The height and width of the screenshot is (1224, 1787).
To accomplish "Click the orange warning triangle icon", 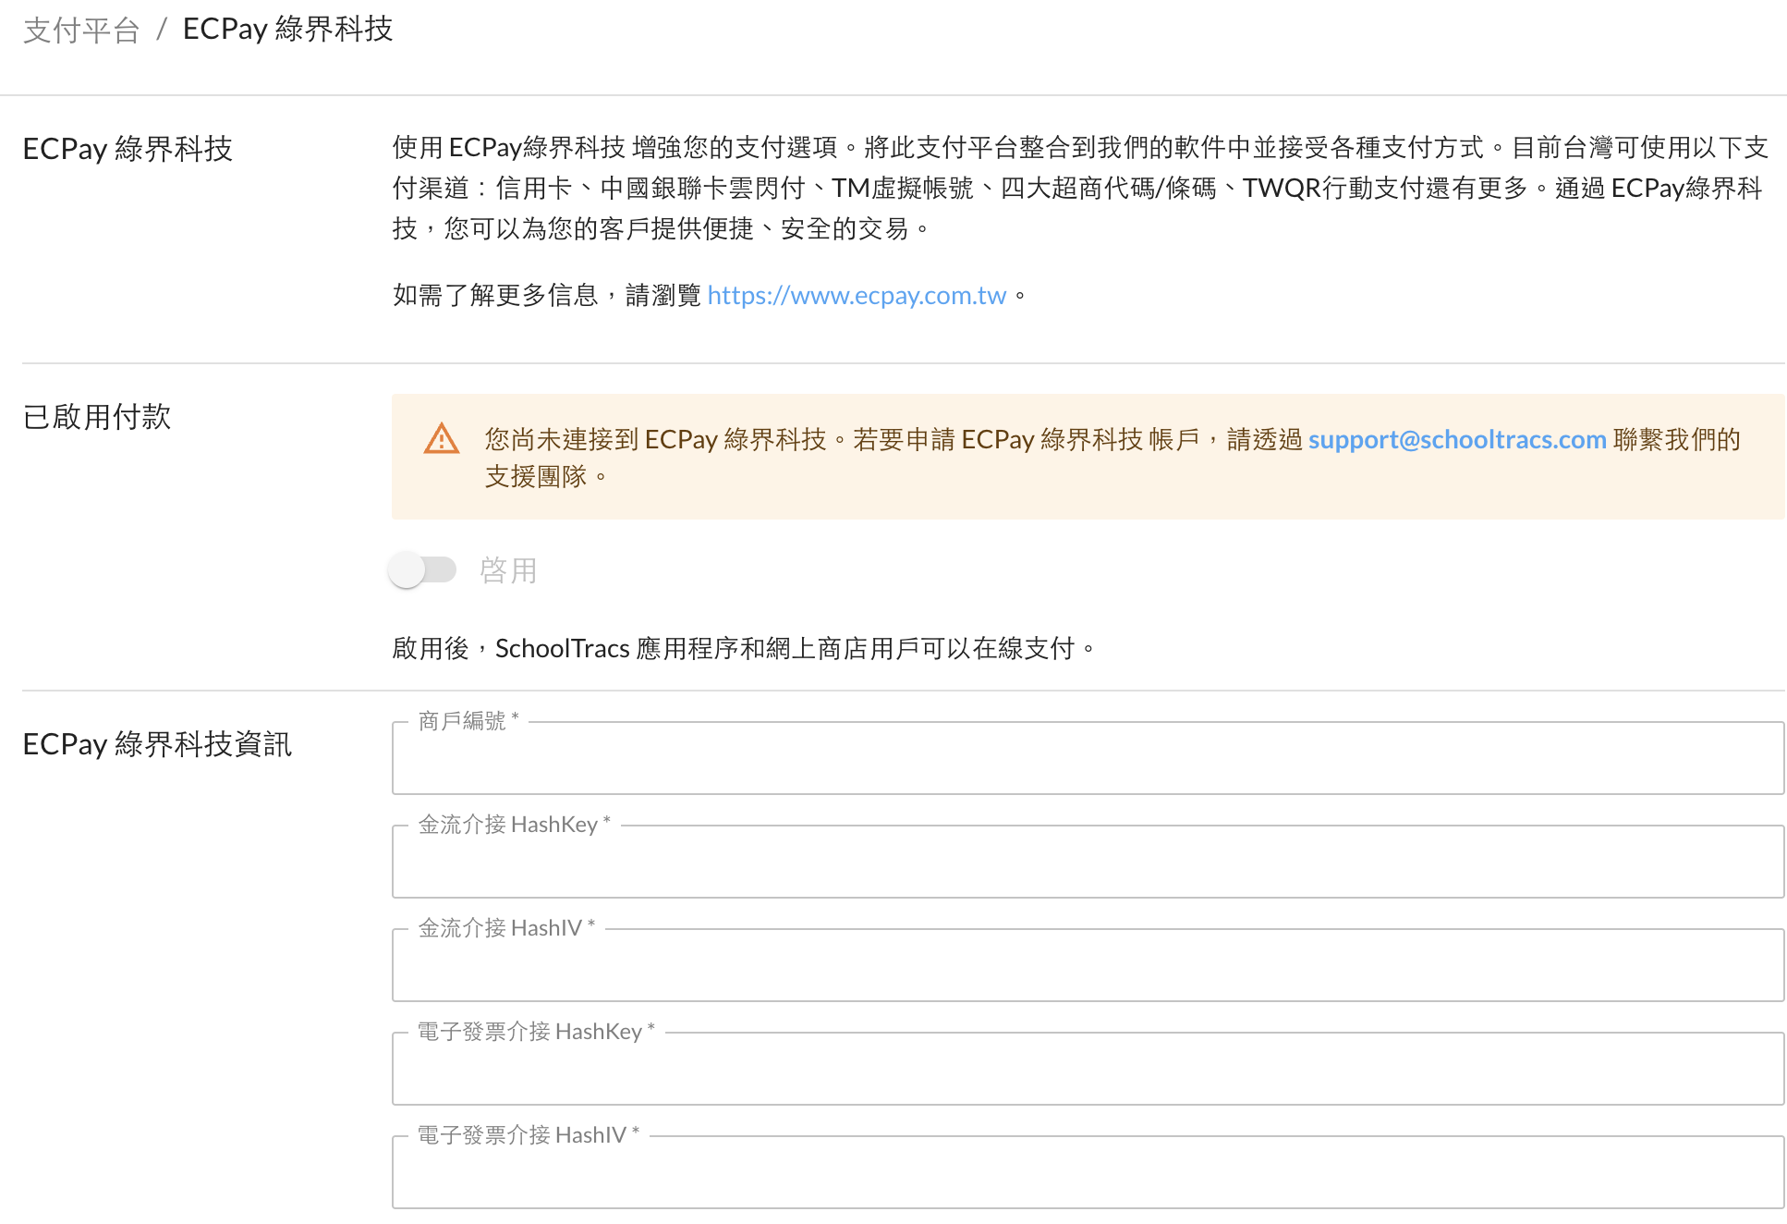I will point(442,438).
